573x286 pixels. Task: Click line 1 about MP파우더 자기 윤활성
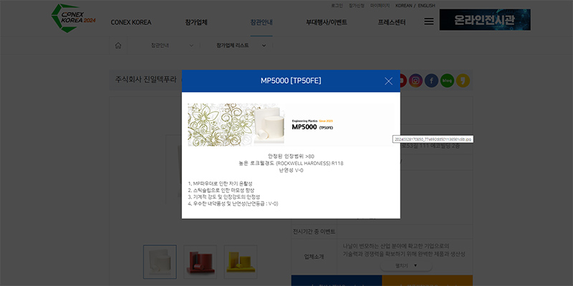[x=220, y=183]
